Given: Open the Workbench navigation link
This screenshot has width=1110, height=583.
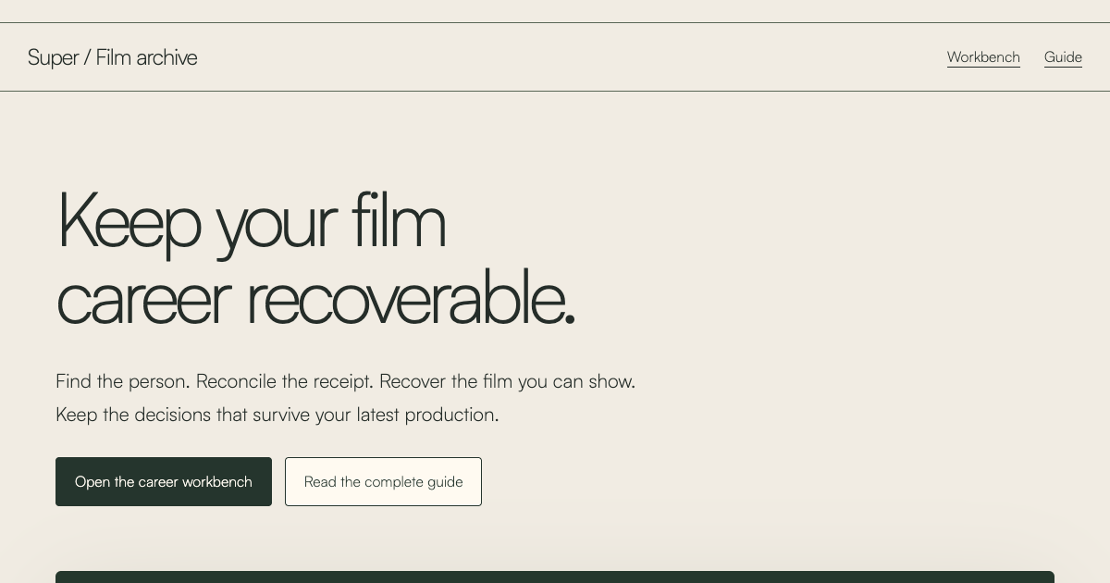Looking at the screenshot, I should 983,57.
